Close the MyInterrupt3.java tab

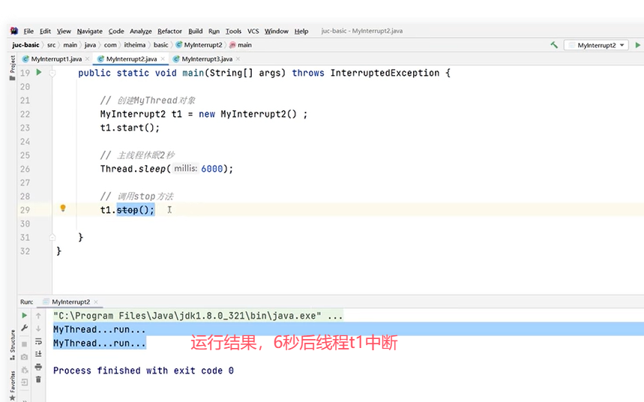click(238, 59)
